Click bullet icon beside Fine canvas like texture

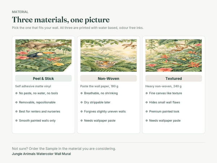pyautogui.click(x=146, y=93)
